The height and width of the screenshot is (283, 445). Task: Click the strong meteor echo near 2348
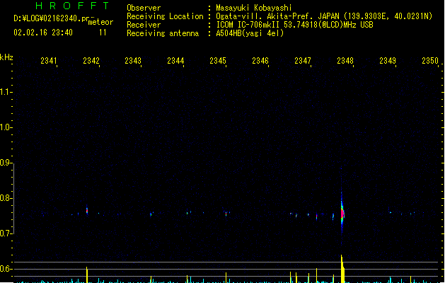pos(342,214)
